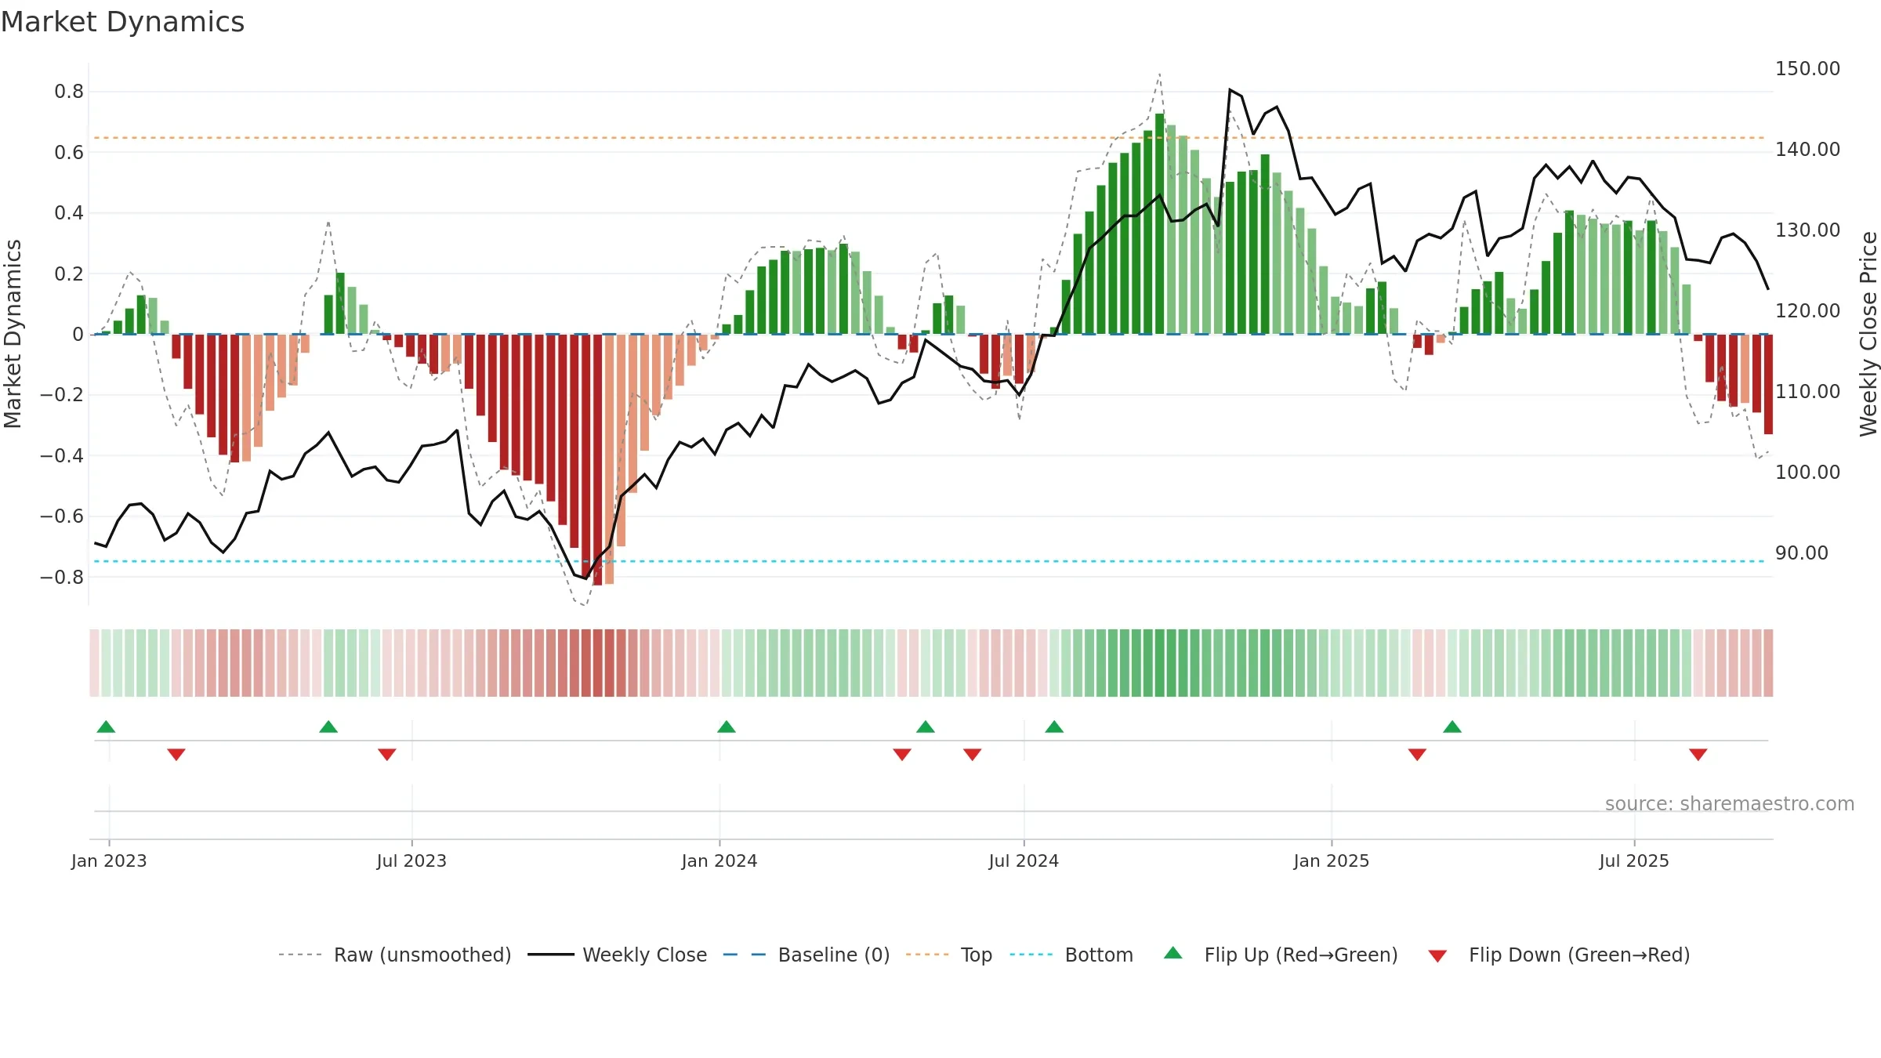Click the 0.2 left axis tick label

(x=69, y=274)
